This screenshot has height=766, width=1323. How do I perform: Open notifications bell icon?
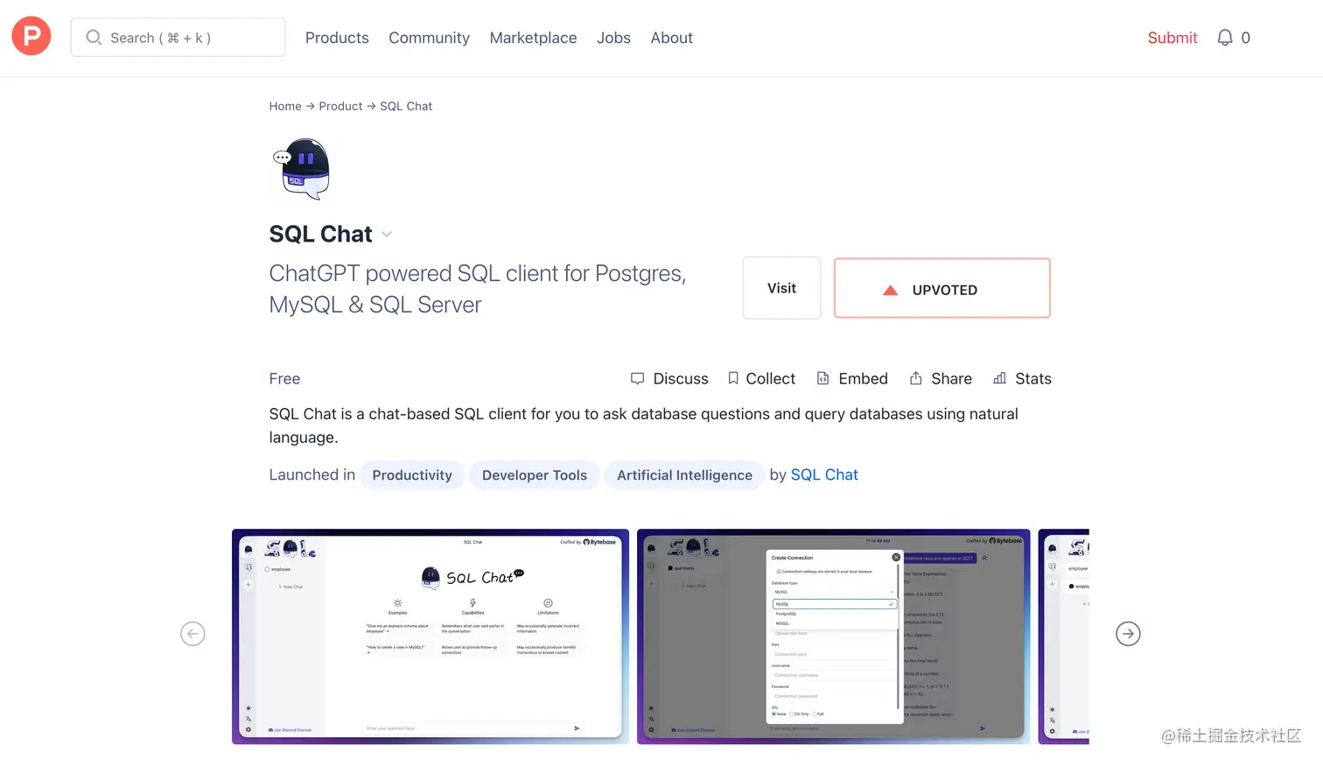[x=1225, y=38]
